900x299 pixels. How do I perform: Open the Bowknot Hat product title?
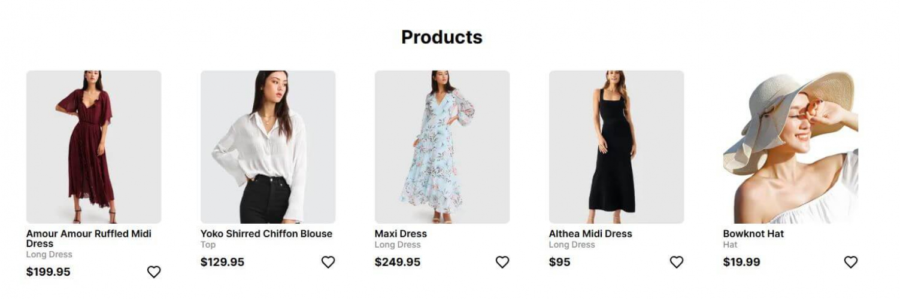click(x=753, y=234)
